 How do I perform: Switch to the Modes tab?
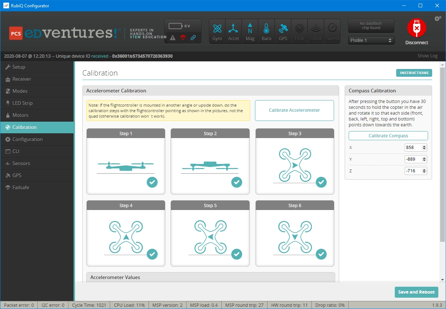tap(37, 91)
